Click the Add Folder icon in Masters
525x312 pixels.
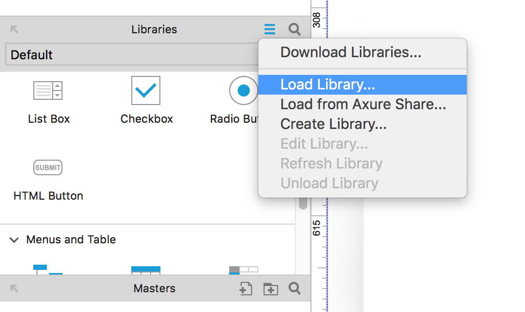[270, 289]
